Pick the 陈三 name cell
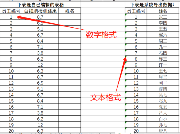This screenshot has height=134, width=180. tap(163, 59)
